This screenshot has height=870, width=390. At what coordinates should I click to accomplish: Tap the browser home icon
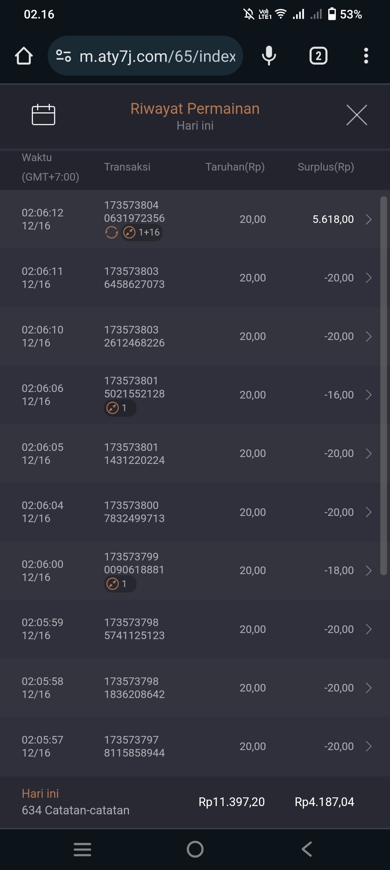coord(24,56)
